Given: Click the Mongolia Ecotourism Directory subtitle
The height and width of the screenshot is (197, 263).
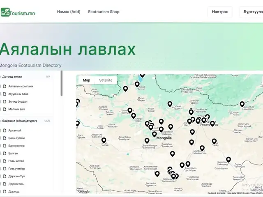Looking at the screenshot, I should tap(30, 65).
